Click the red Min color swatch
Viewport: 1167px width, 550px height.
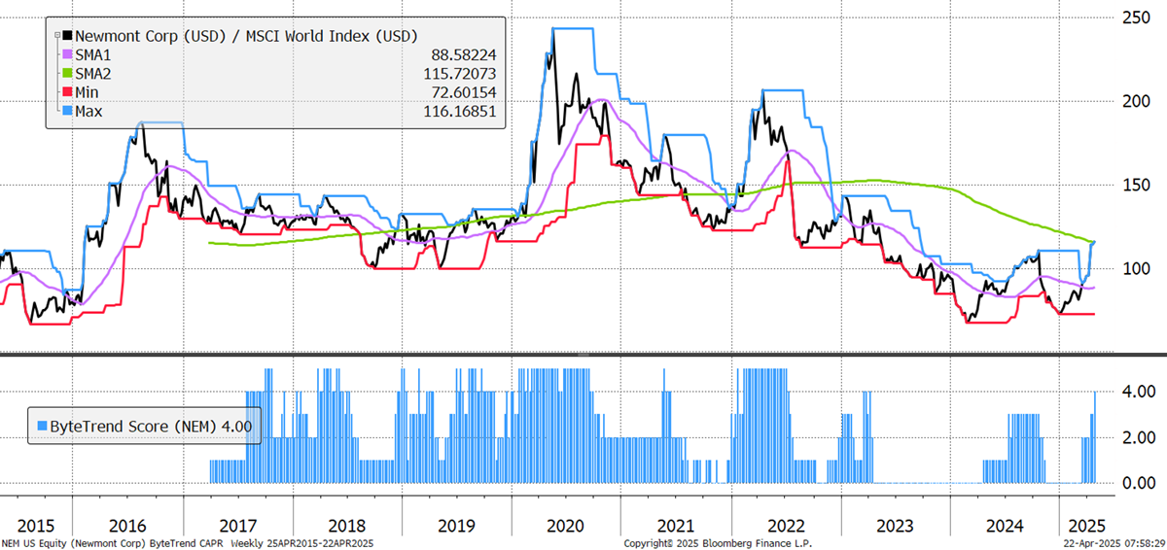coord(66,93)
